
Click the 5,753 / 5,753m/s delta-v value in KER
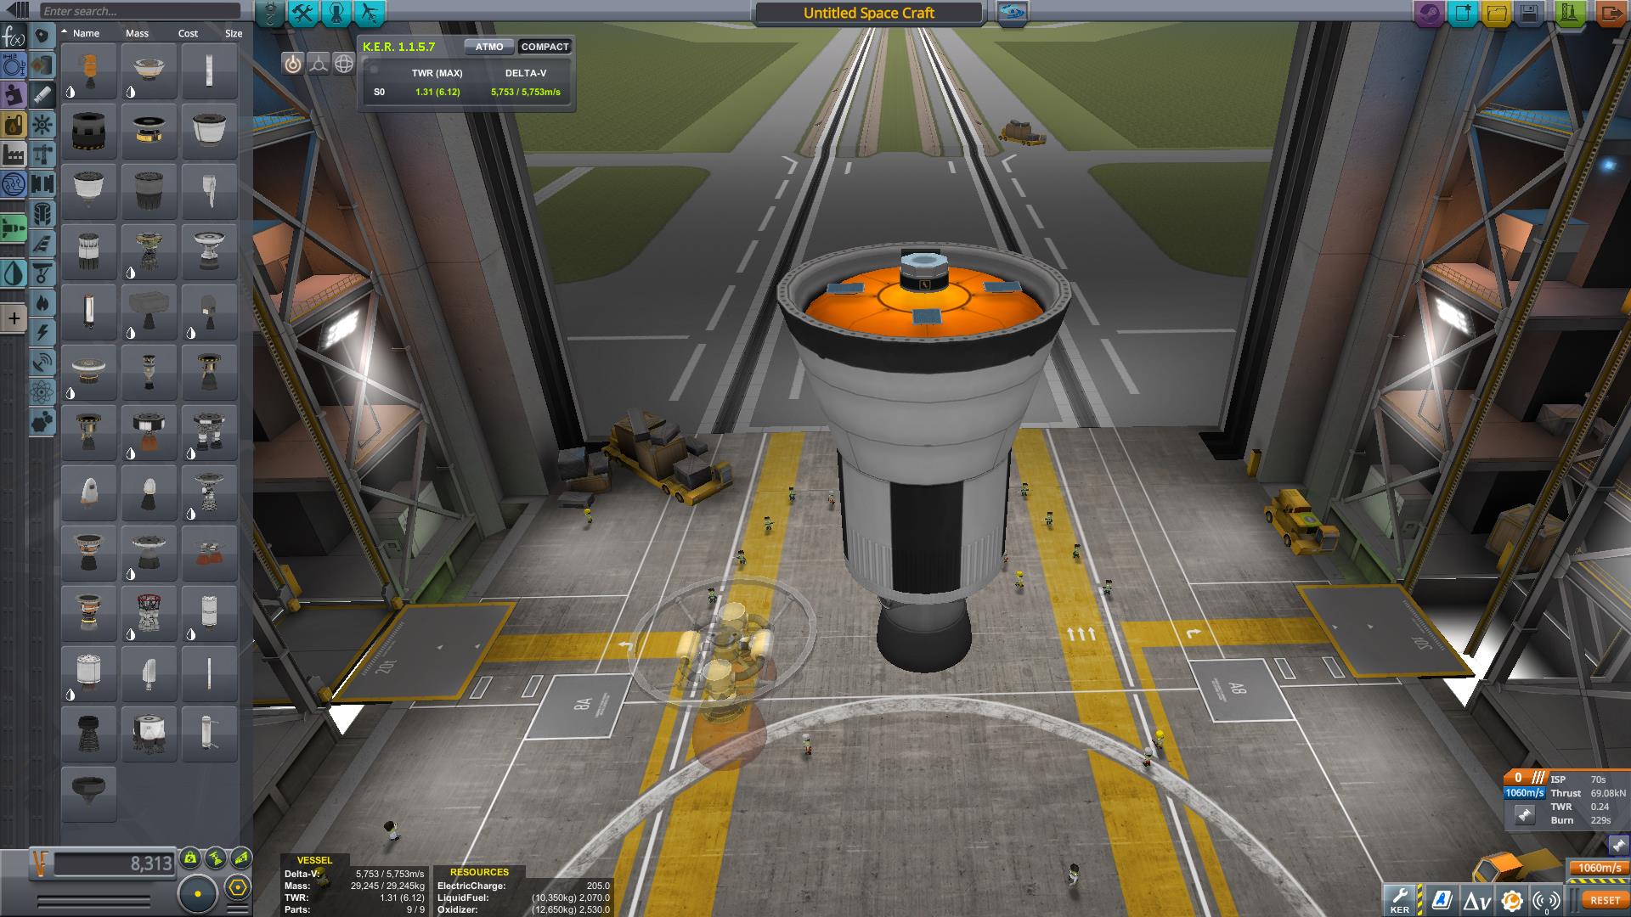[x=526, y=92]
